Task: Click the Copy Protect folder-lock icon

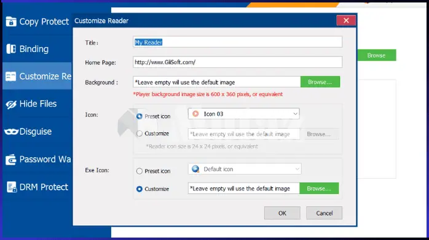Action: point(11,21)
